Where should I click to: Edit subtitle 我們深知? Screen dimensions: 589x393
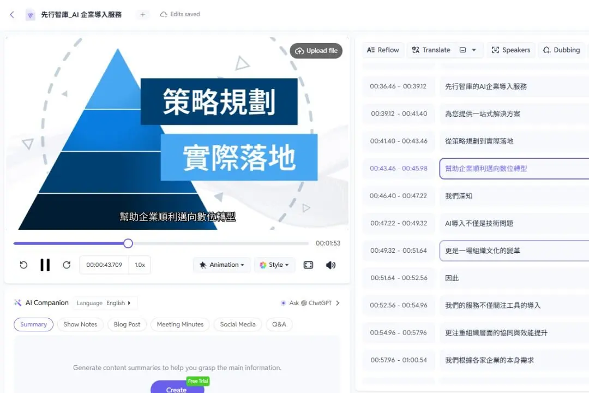[514, 196]
